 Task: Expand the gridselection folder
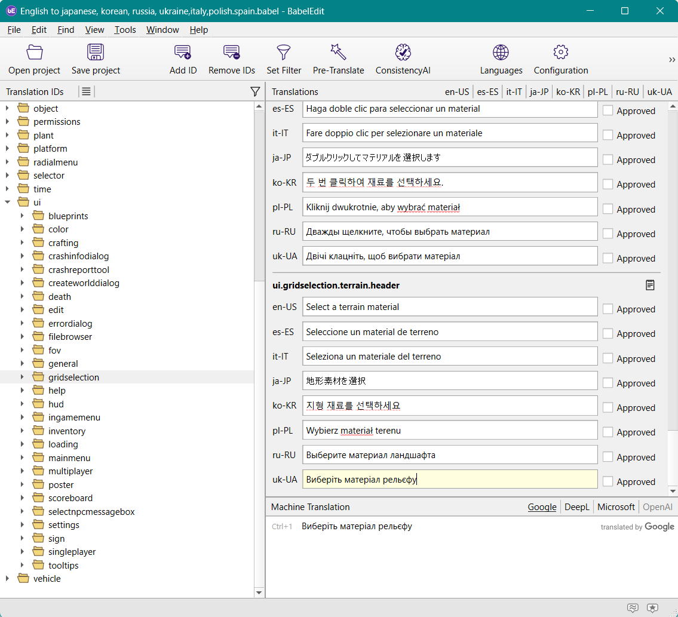coord(23,377)
